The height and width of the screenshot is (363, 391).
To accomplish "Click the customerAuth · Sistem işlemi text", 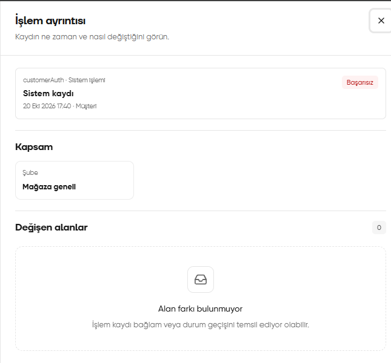I will 64,80.
